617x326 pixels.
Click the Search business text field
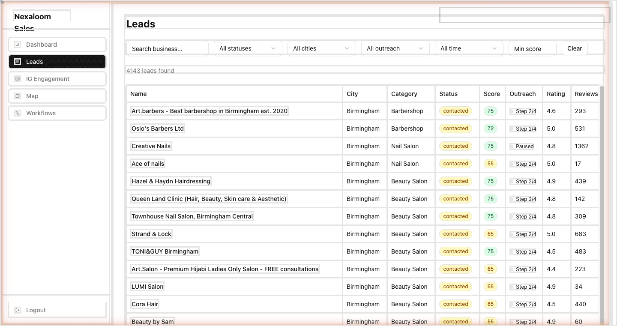point(167,48)
